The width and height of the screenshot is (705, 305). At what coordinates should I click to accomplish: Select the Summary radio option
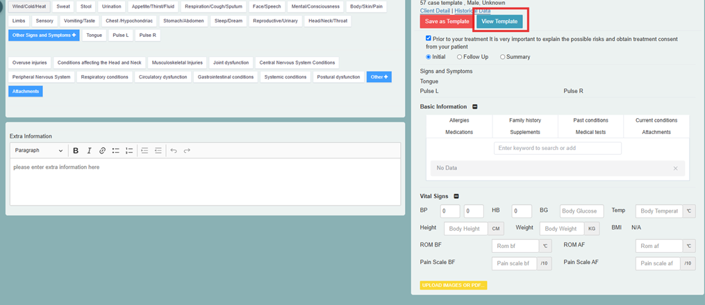tap(503, 57)
